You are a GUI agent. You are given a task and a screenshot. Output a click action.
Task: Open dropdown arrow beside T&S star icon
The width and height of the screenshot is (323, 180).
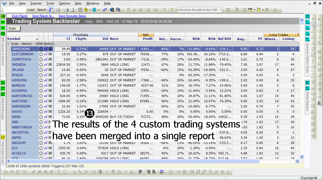(262, 10)
